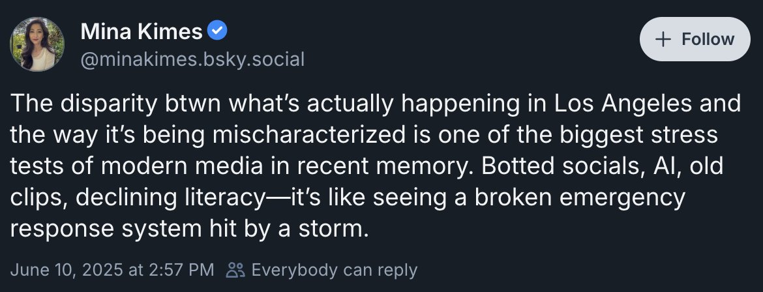Click 'biggest stress' in the post text

[x=638, y=136]
